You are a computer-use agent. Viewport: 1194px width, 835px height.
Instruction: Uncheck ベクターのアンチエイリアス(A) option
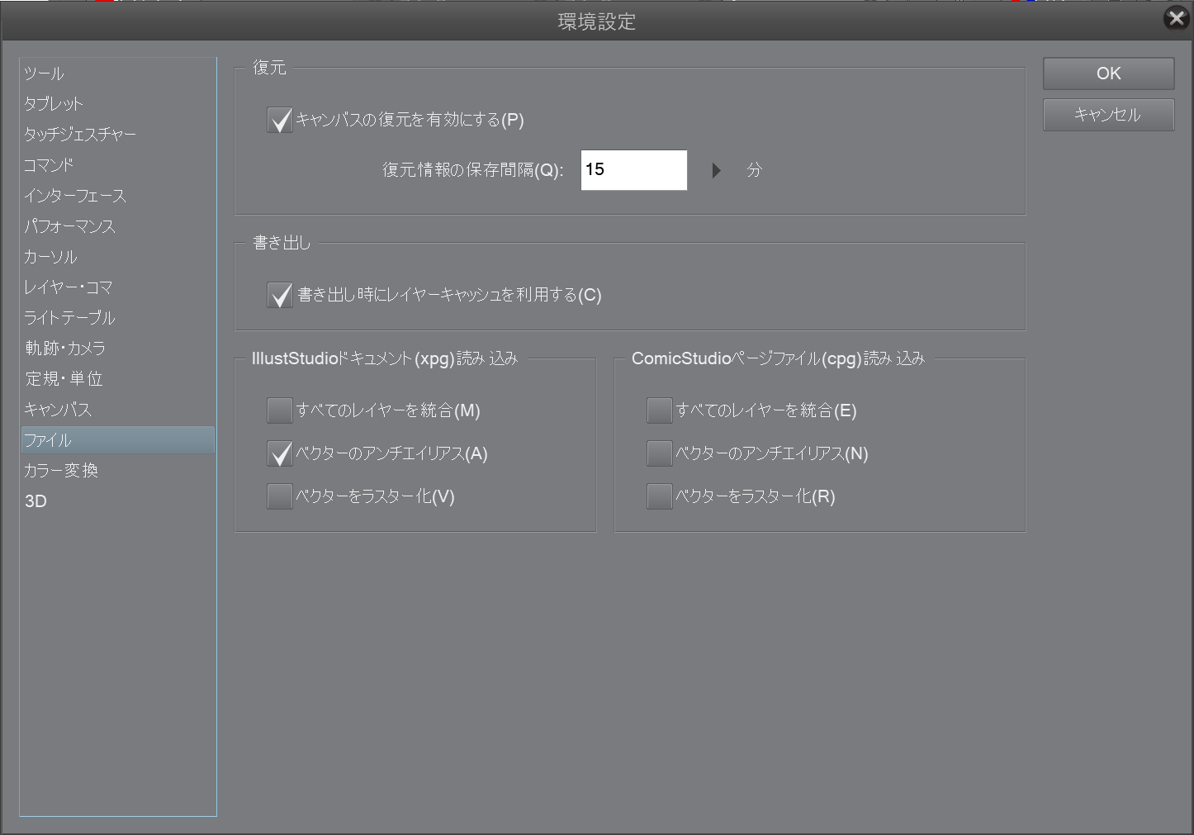click(x=280, y=453)
